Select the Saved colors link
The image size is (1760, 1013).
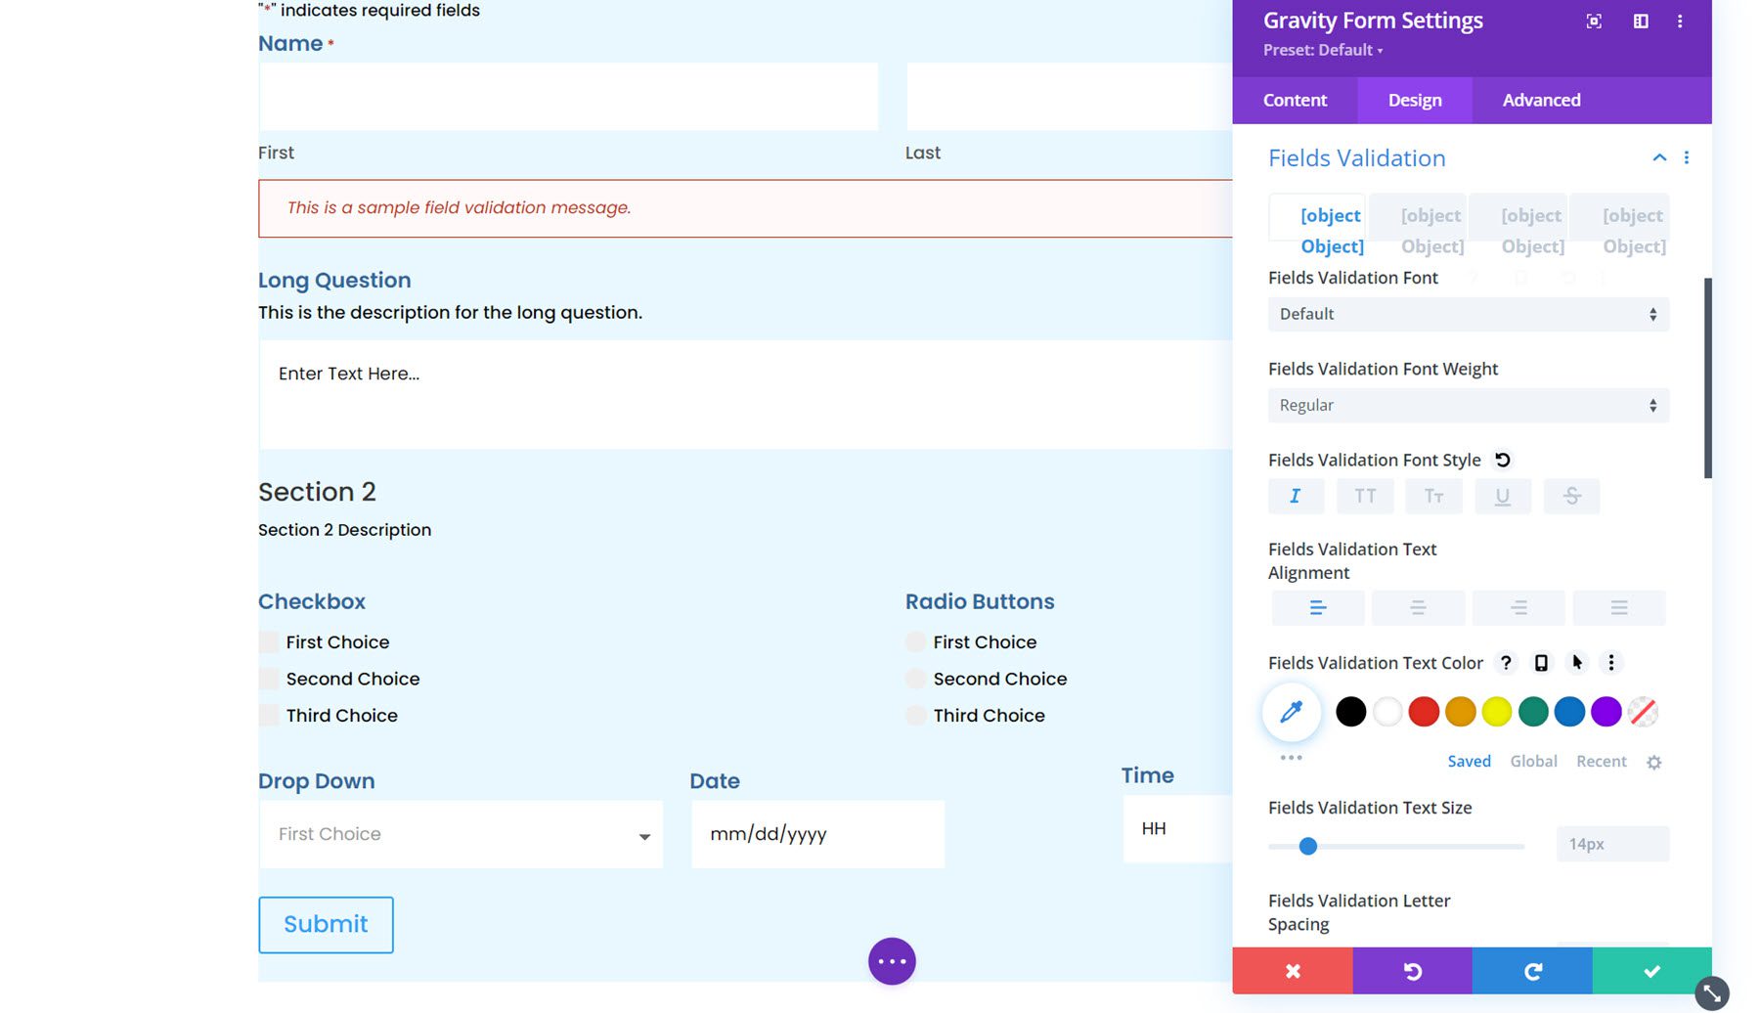(x=1469, y=761)
